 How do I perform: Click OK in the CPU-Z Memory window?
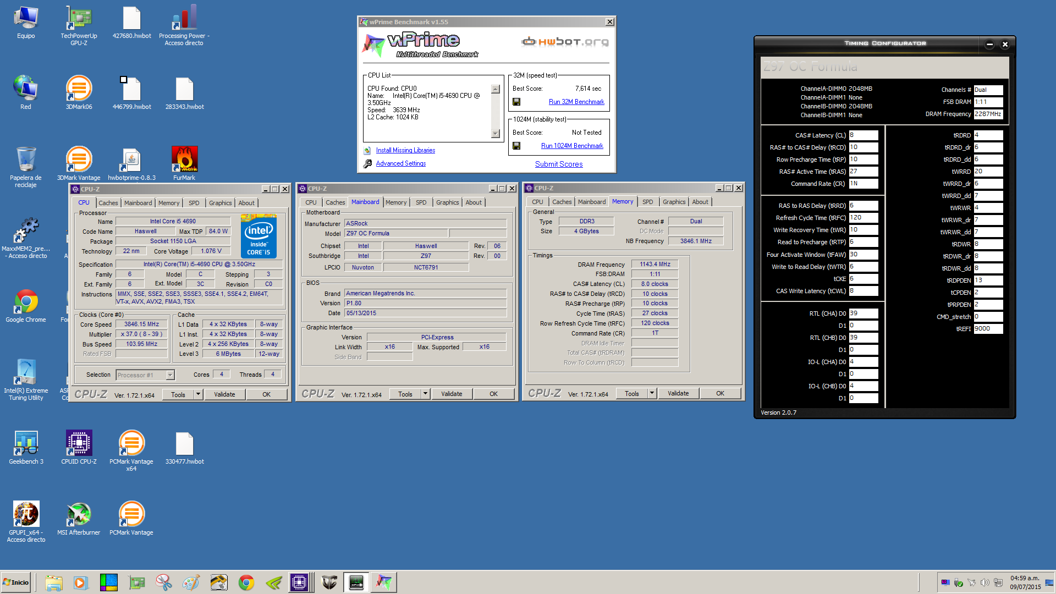tap(720, 393)
